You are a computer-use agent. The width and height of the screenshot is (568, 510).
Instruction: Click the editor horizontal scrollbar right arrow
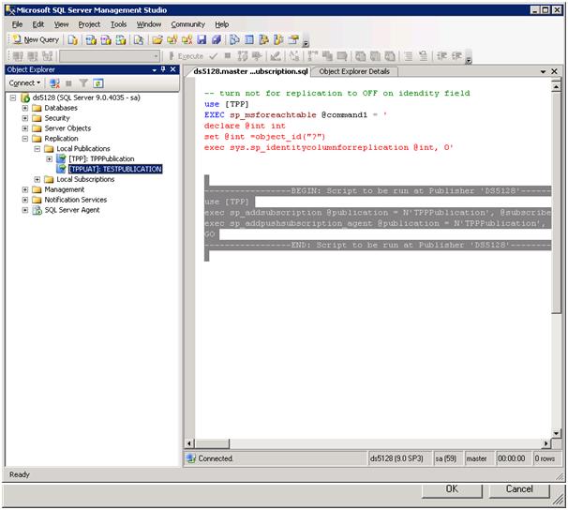point(546,443)
